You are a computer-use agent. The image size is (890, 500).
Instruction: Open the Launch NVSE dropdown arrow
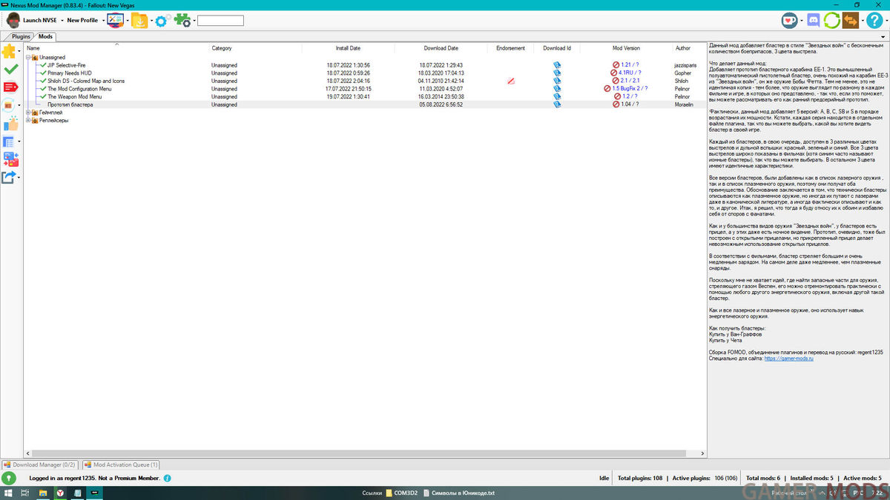[62, 21]
